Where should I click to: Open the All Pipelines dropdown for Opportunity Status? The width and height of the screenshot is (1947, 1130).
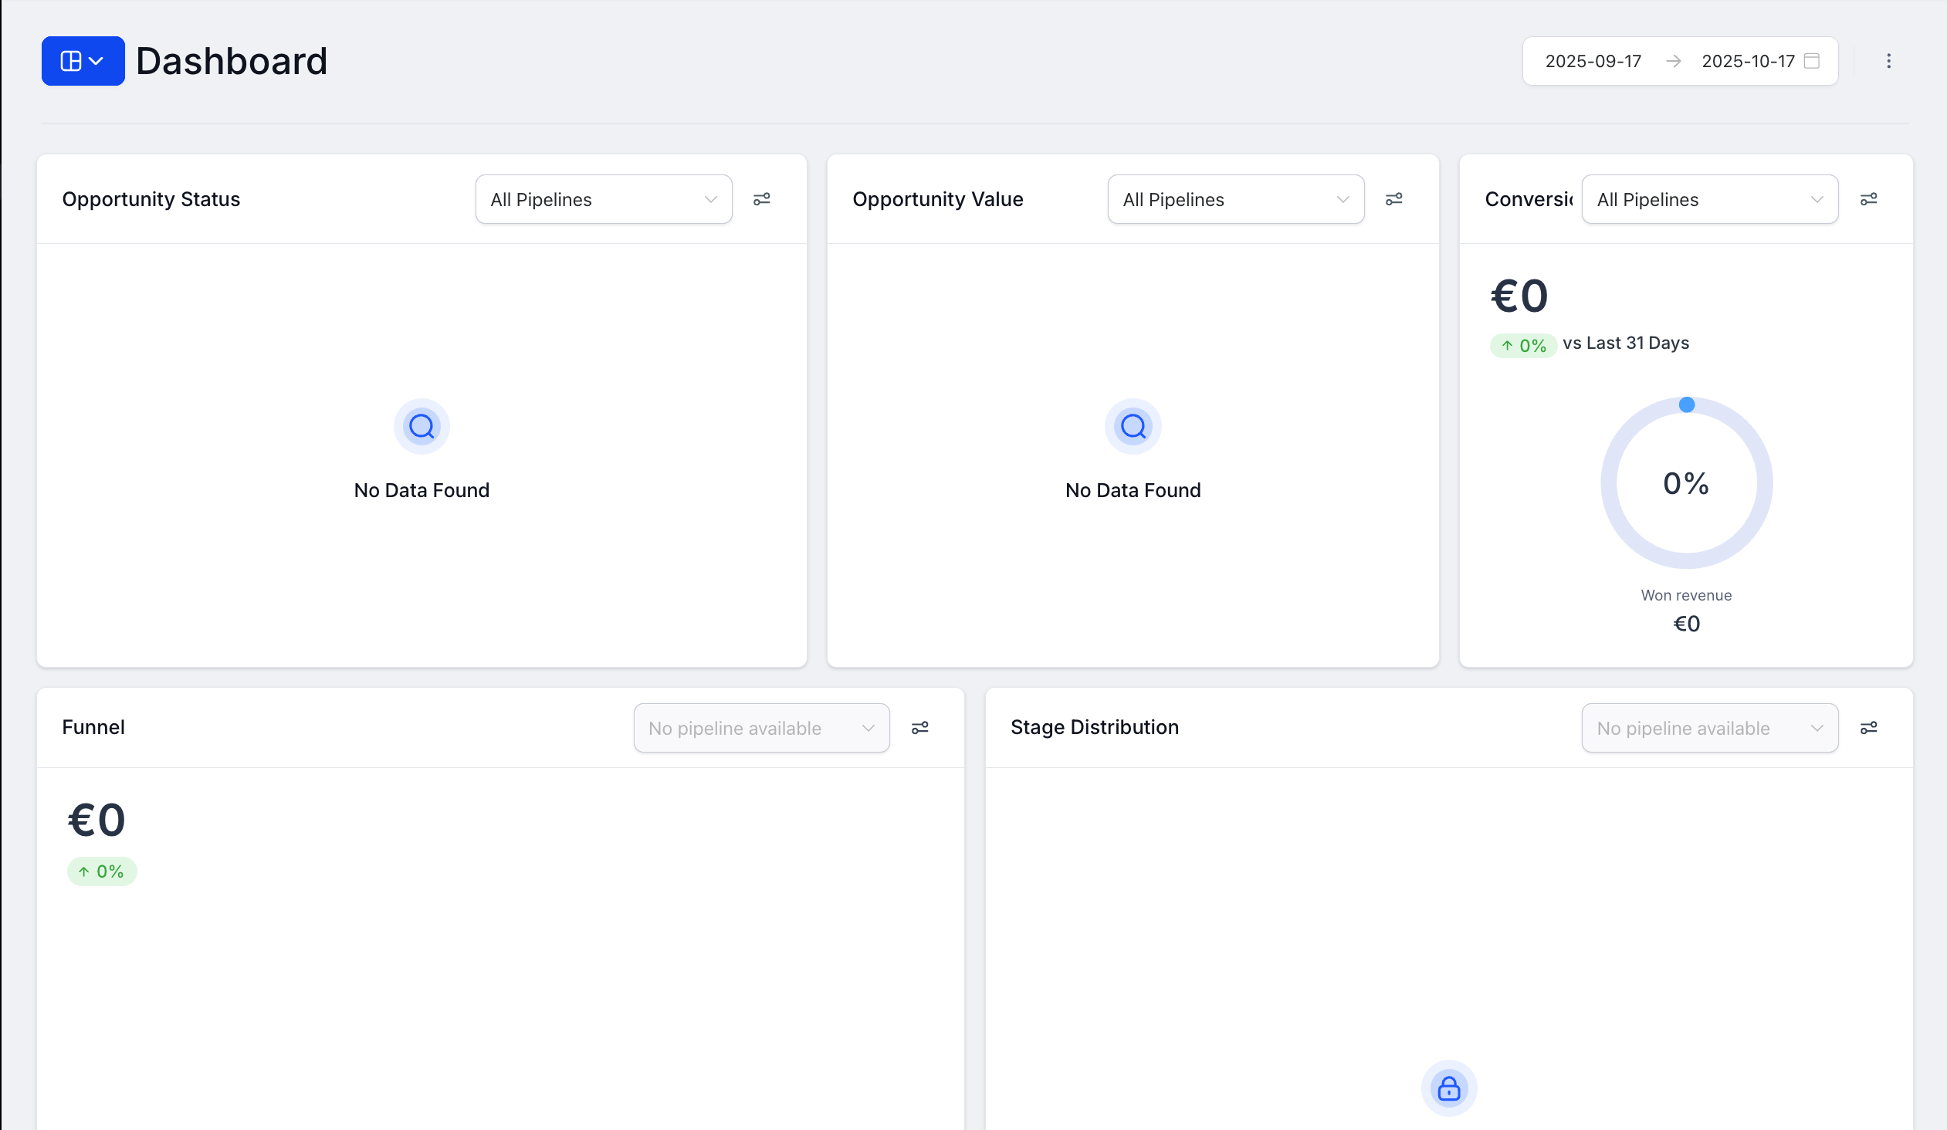click(604, 198)
